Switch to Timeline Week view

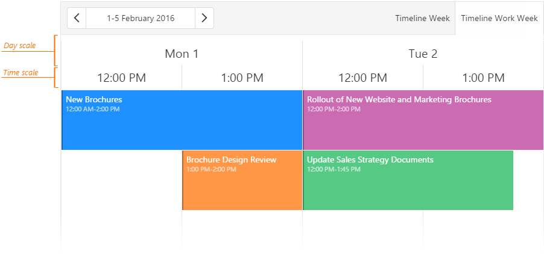[x=422, y=18]
